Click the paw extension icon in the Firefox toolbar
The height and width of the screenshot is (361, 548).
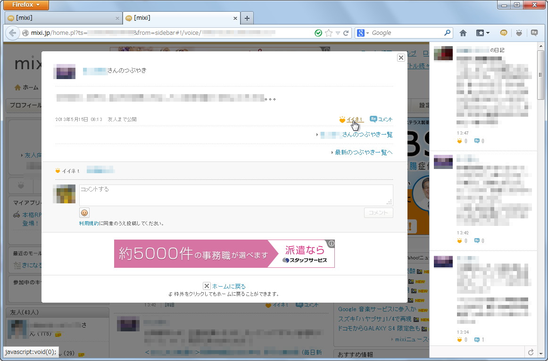(x=519, y=32)
